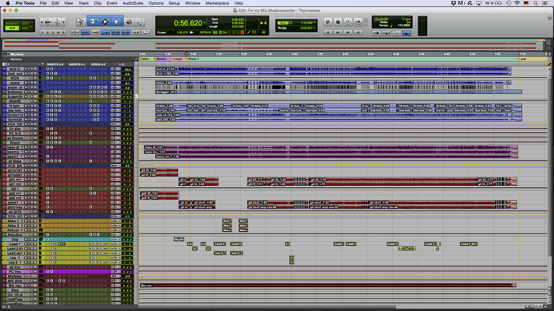Enable Slip edit mode
This screenshot has height=311, width=554.
(x=12, y=28)
